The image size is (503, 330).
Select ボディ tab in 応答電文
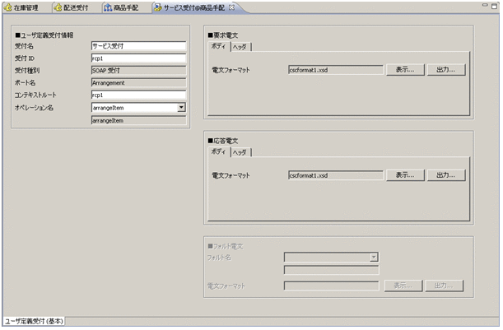(218, 151)
